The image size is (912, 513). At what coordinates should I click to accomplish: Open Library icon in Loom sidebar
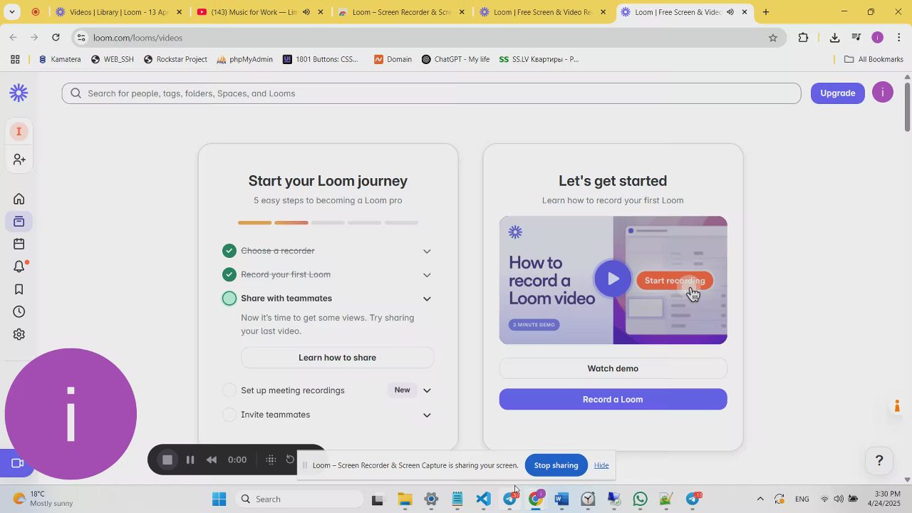click(x=19, y=222)
